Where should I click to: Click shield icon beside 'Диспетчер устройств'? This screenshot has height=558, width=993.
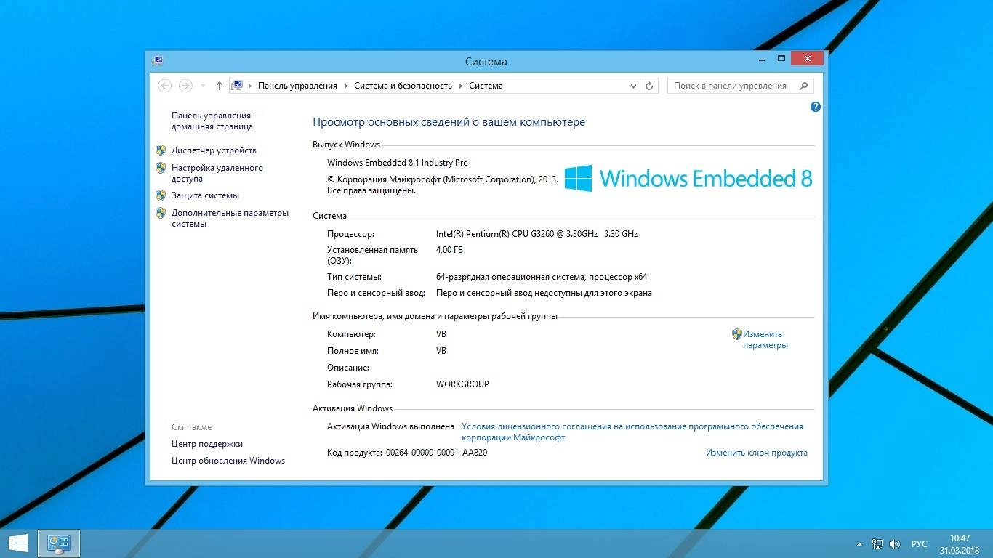pos(161,150)
